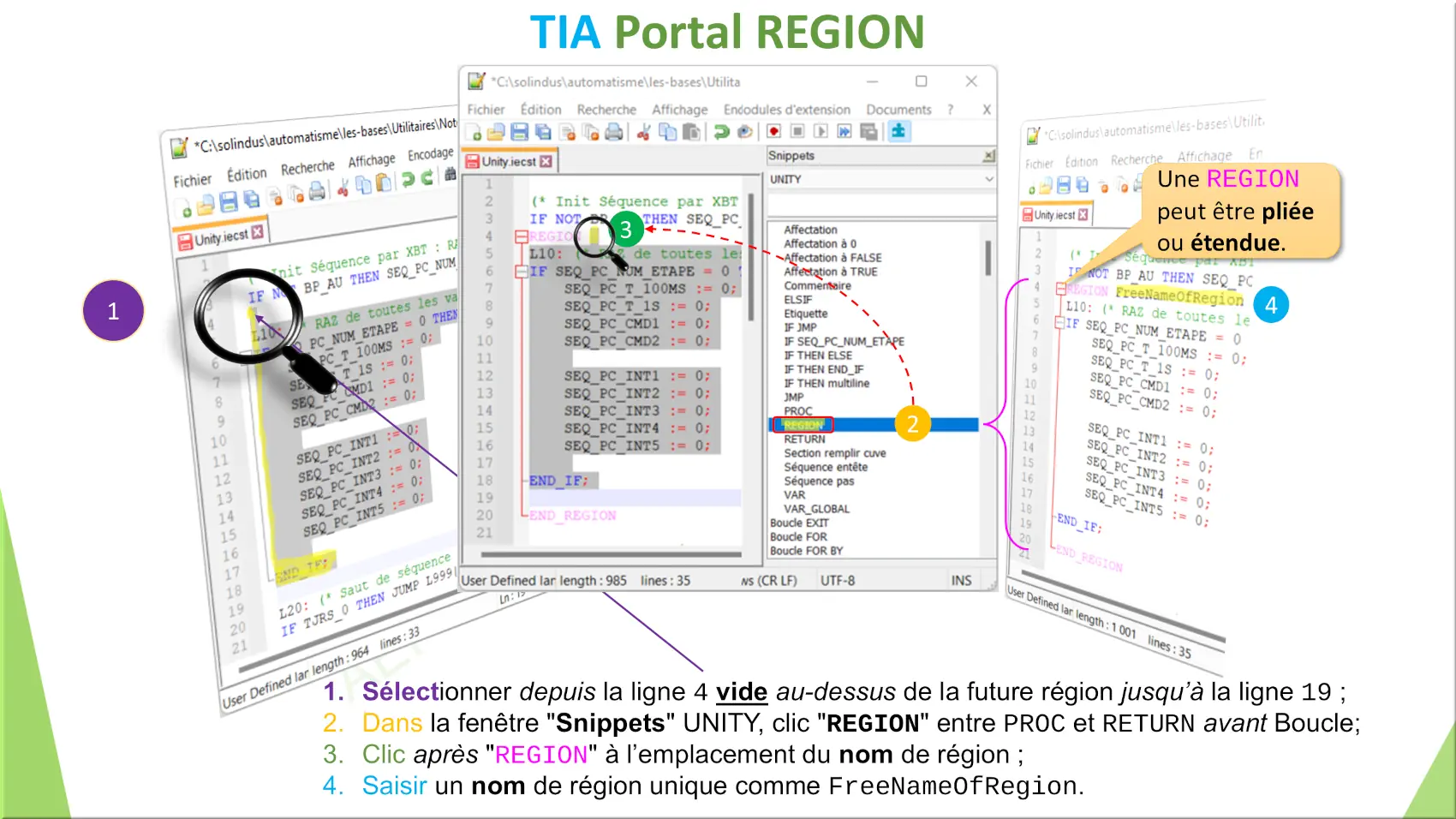The width and height of the screenshot is (1456, 819).
Task: Click Copy icon in center window toolbar
Action: [x=667, y=132]
